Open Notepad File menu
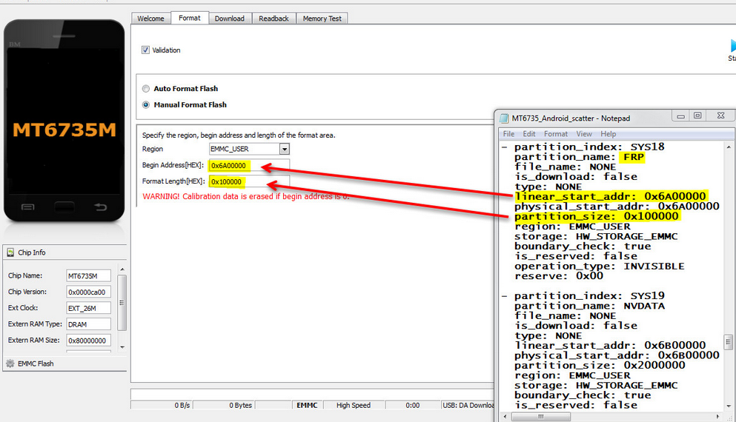 508,133
